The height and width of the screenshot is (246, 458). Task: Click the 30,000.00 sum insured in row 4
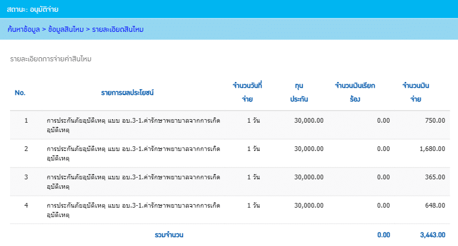click(x=309, y=205)
